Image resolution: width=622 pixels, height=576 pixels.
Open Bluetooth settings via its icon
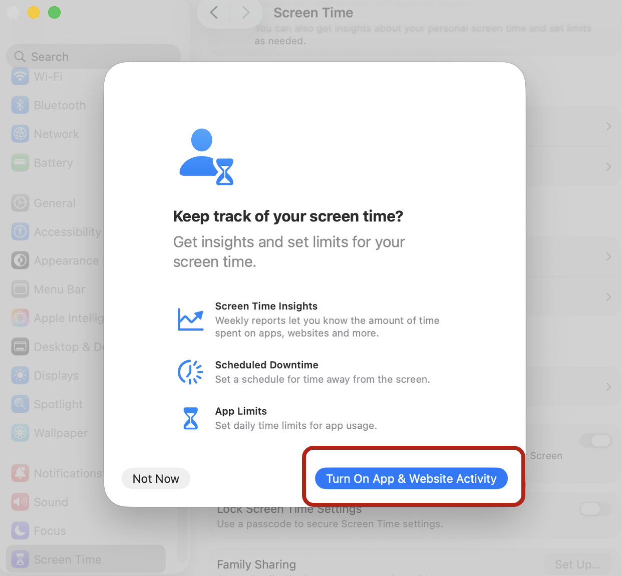[20, 105]
